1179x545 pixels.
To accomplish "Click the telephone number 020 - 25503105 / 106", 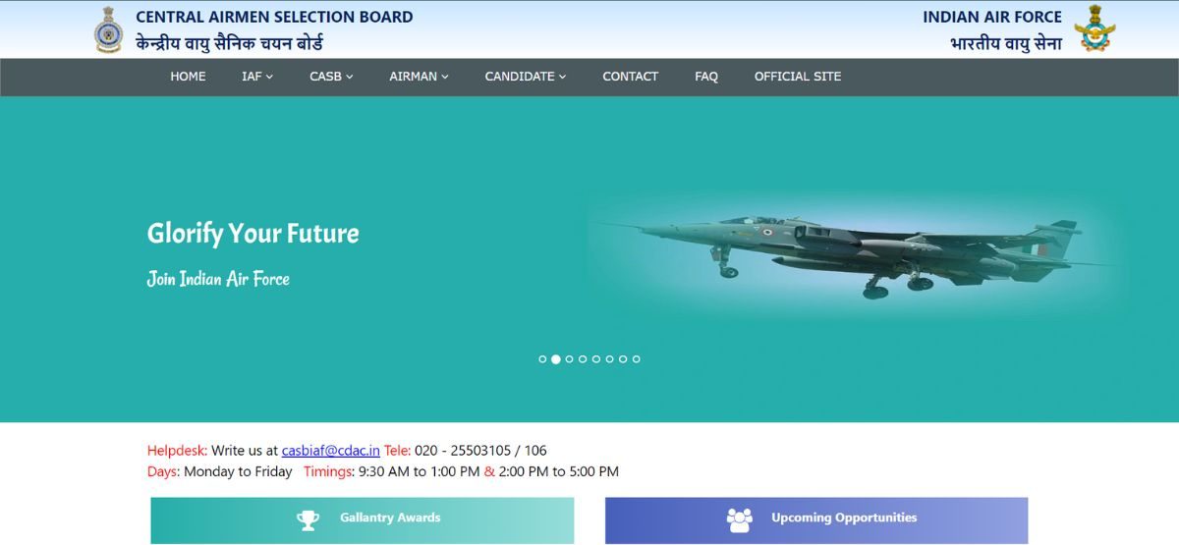I will pyautogui.click(x=480, y=451).
